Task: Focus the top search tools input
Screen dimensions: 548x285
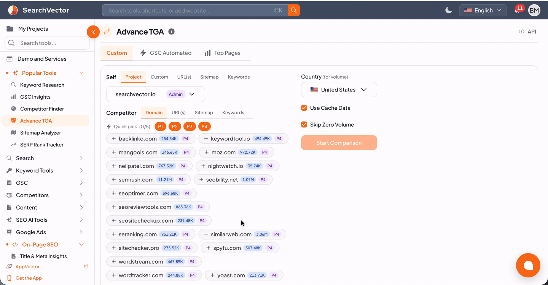Action: click(195, 10)
